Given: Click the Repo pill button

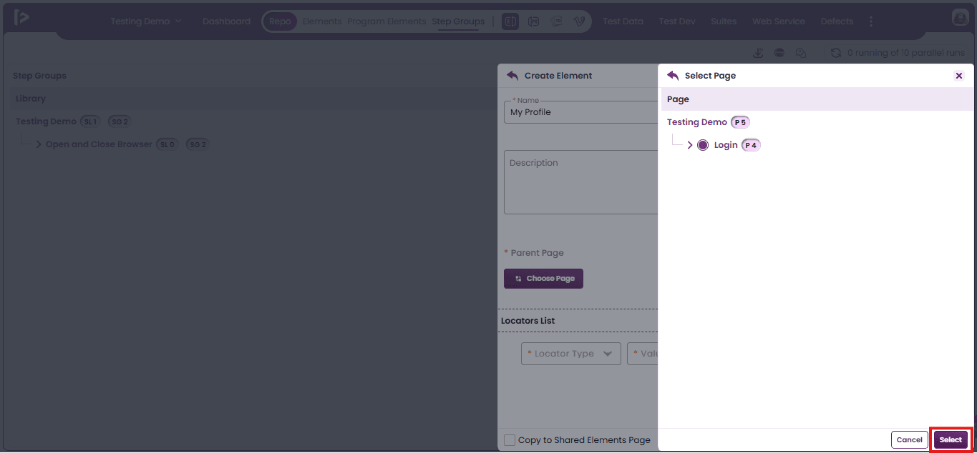Looking at the screenshot, I should click(281, 21).
